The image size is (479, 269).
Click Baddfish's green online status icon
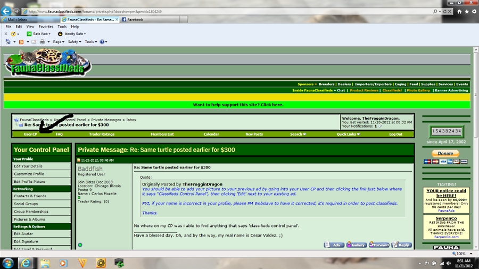80,245
